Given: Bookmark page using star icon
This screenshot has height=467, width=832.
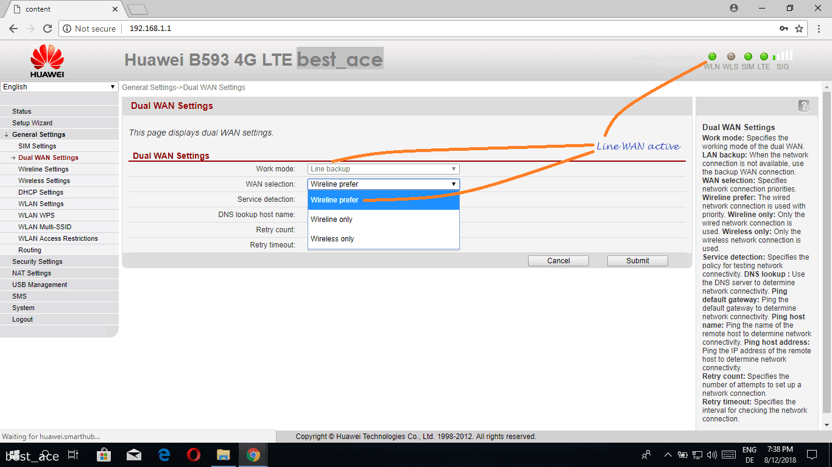Looking at the screenshot, I should coord(799,29).
